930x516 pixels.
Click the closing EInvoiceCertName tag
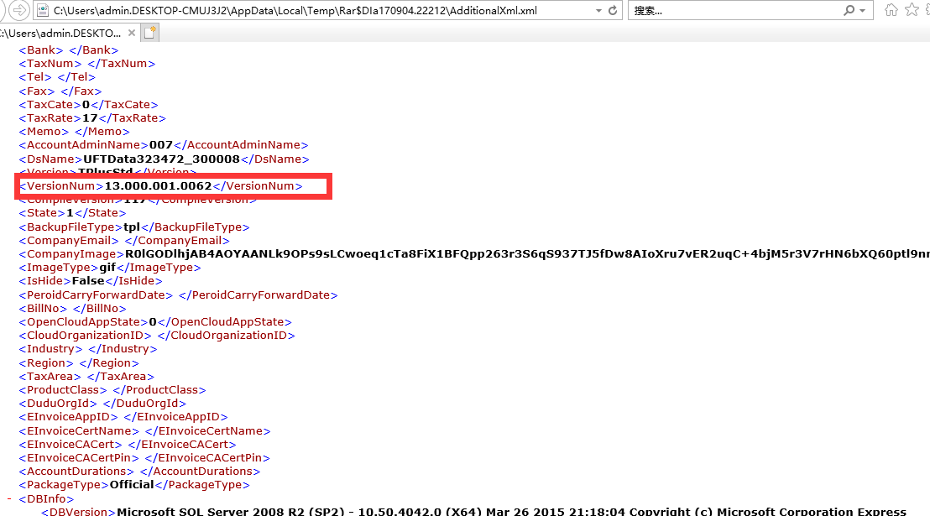tap(208, 431)
